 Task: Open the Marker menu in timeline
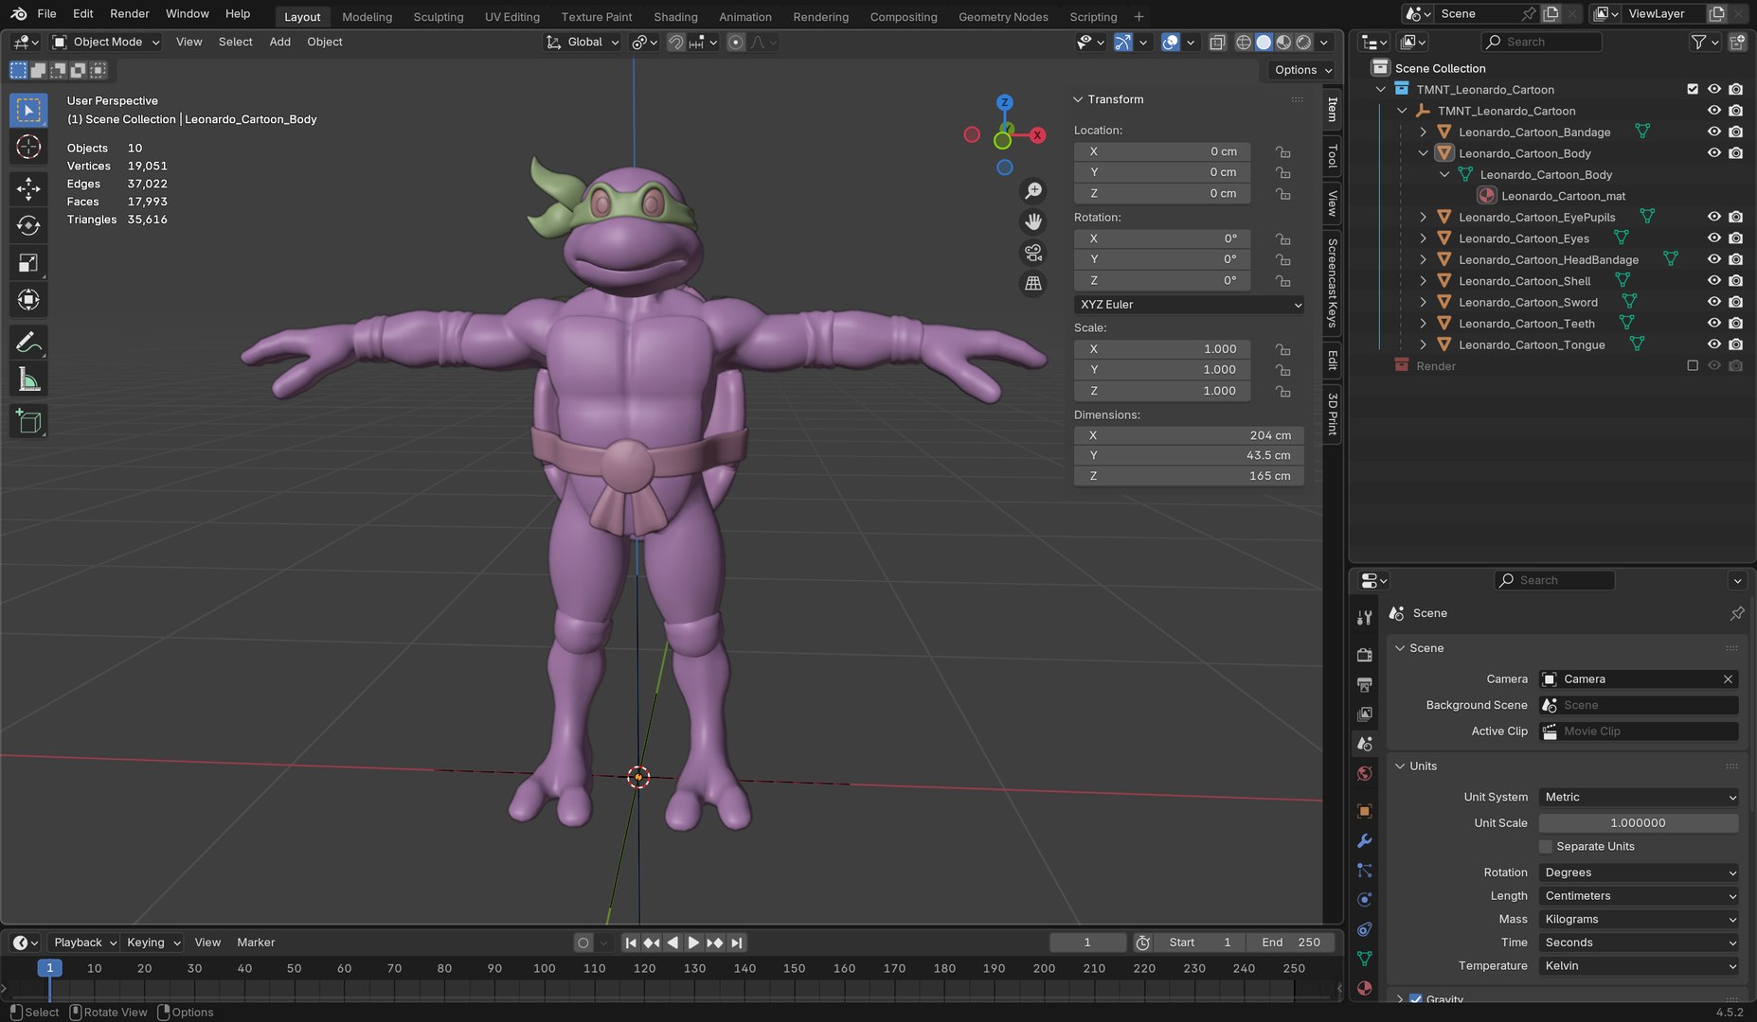tap(256, 943)
